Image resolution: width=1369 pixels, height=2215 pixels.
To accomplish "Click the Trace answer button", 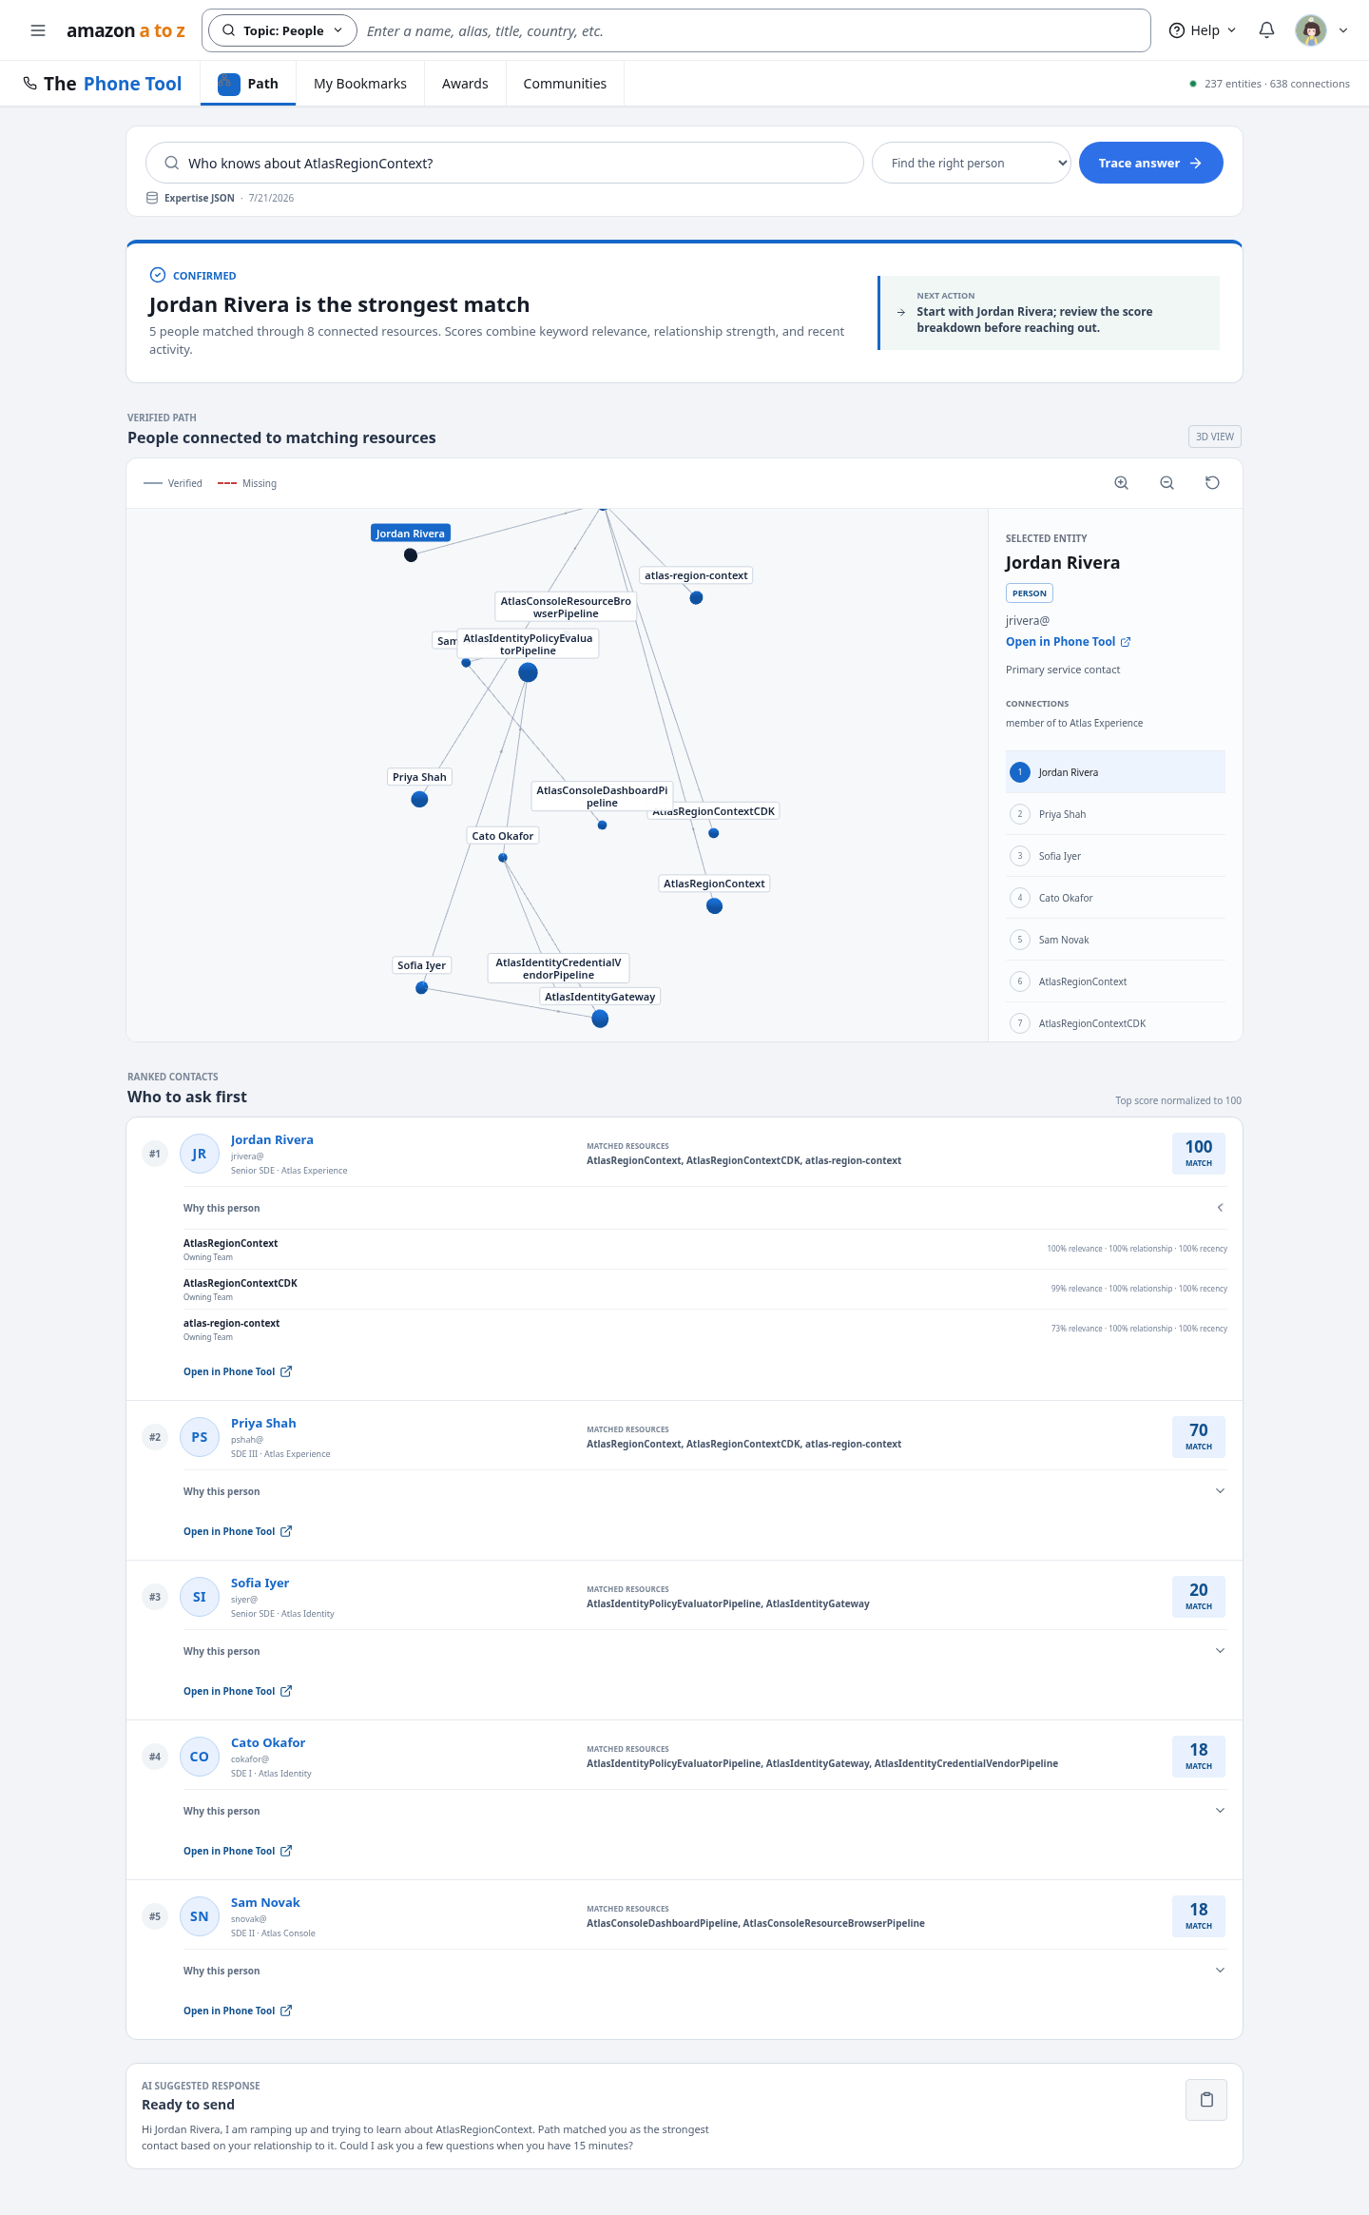I will [1150, 164].
